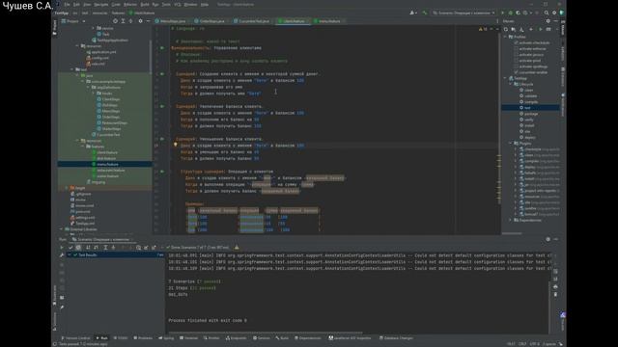The height and width of the screenshot is (347, 618).
Task: Collapse the Plugins node in Maven panel
Action: [x=511, y=144]
